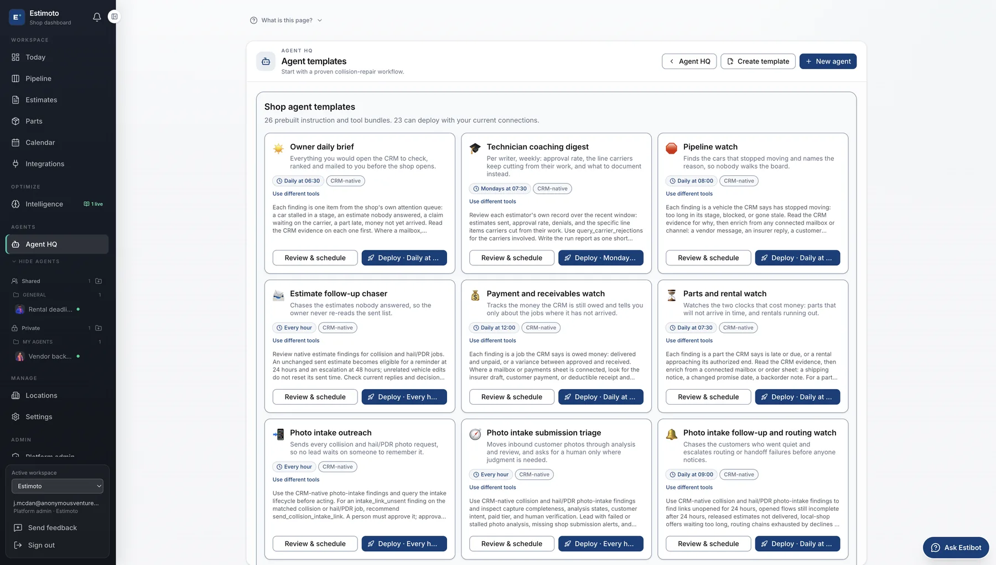Click the Photo intake follow-up bell icon
The image size is (996, 565).
[x=672, y=435]
